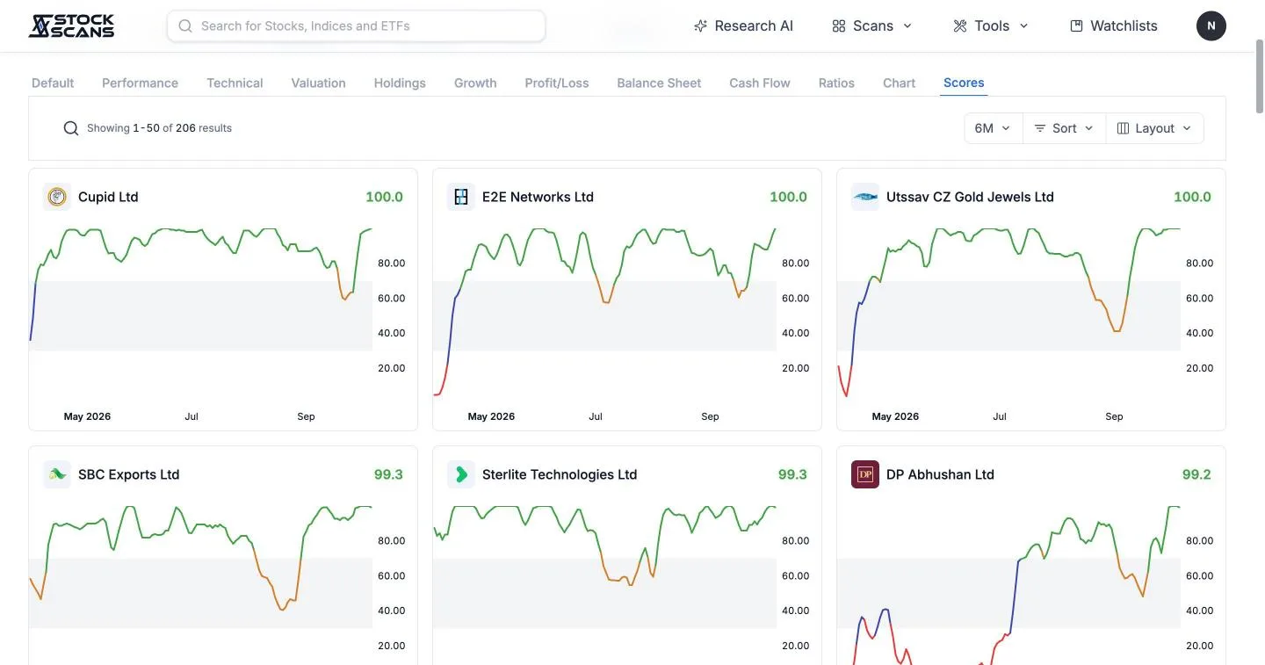
Task: Click the Stock Scans logo
Action: 71,25
